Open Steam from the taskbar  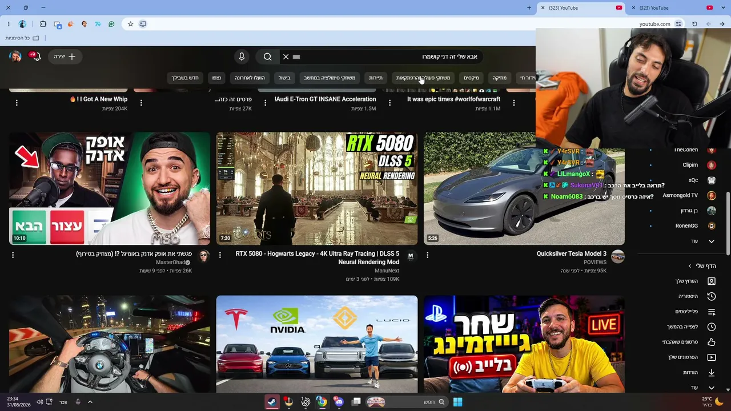(x=272, y=402)
